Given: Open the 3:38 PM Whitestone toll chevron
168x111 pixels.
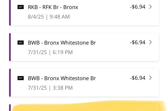Looking at the screenshot, I should pos(150,78).
